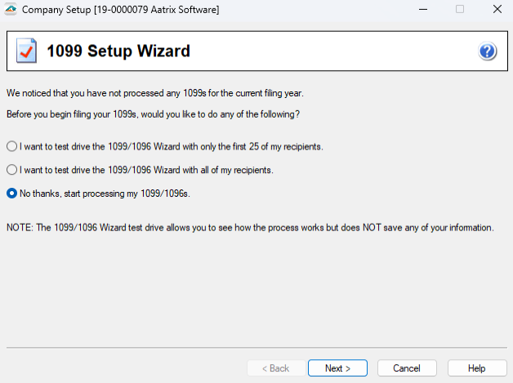Click the 1099 Setup Wizard heading
Screen dimensions: 513x383
coord(118,51)
